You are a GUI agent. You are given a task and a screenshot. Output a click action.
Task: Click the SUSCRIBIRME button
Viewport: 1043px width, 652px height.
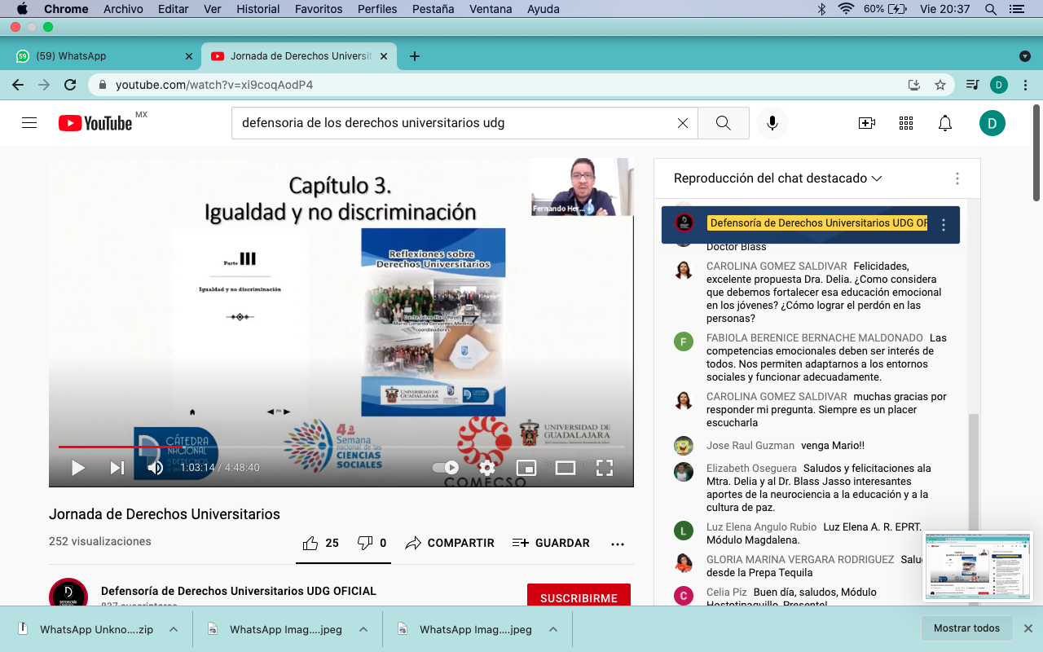(579, 597)
